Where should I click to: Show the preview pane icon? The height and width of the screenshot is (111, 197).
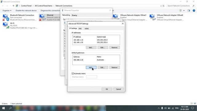tap(189, 10)
